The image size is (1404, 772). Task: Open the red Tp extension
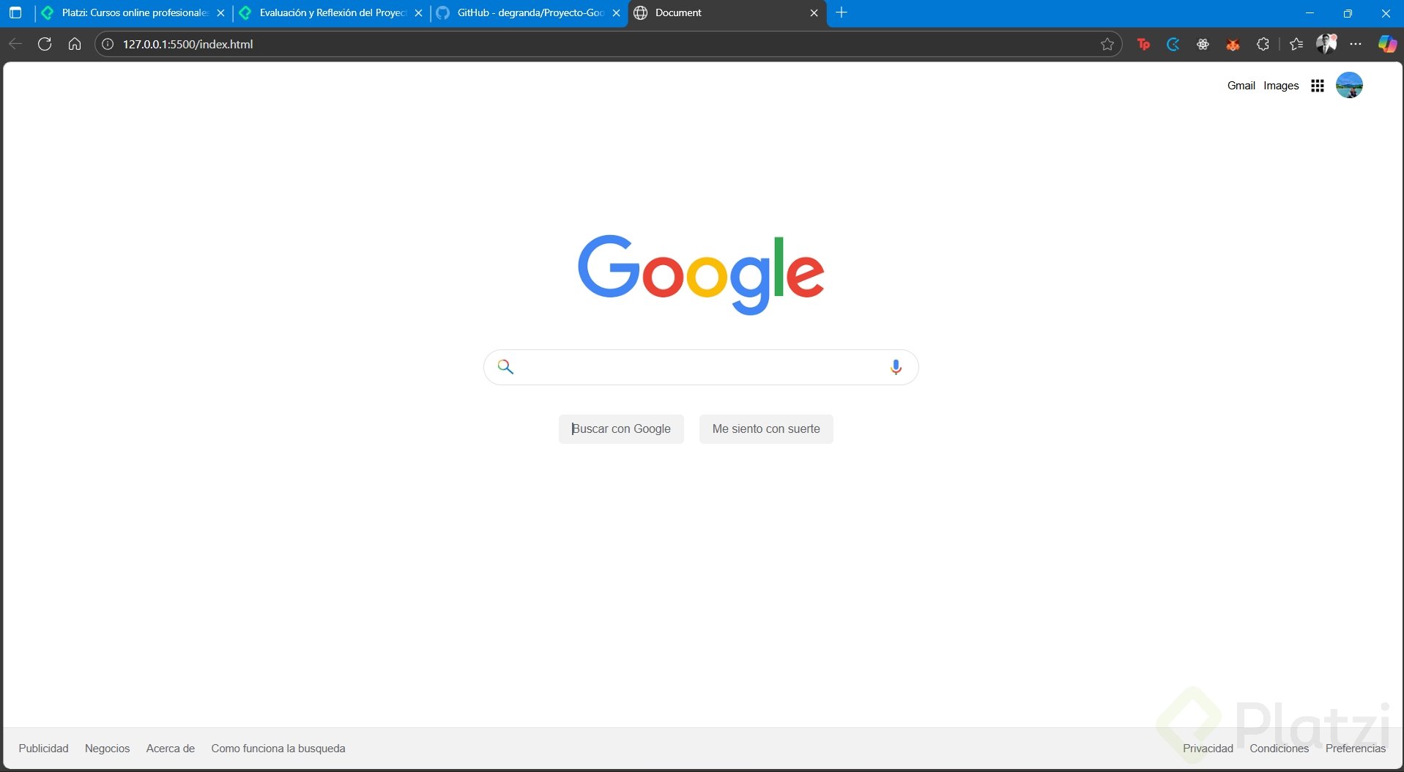coord(1143,44)
